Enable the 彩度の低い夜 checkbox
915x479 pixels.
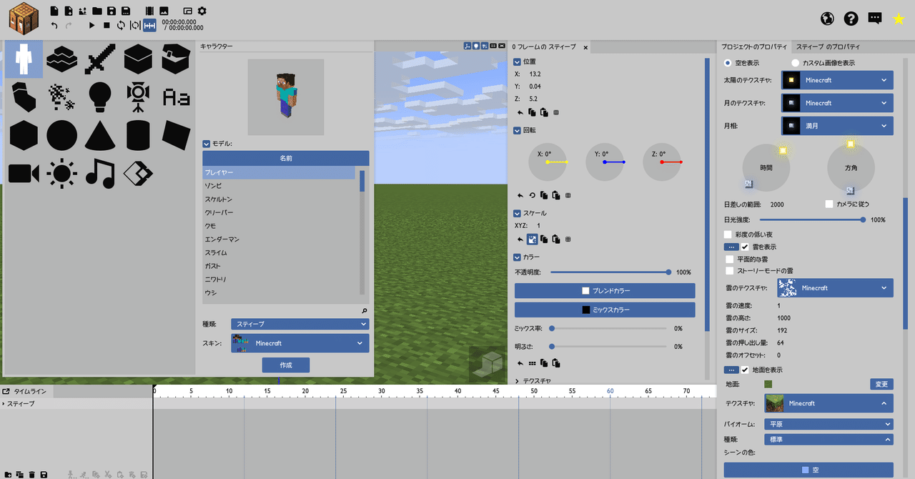[728, 234]
